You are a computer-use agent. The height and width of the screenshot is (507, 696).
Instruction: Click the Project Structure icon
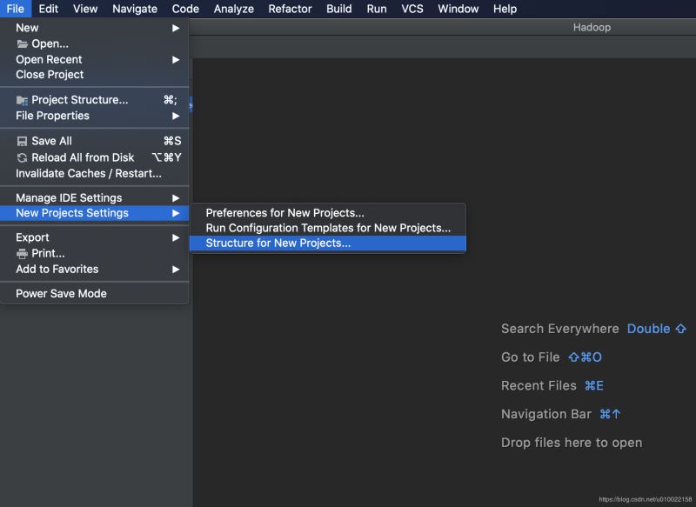[x=23, y=100]
